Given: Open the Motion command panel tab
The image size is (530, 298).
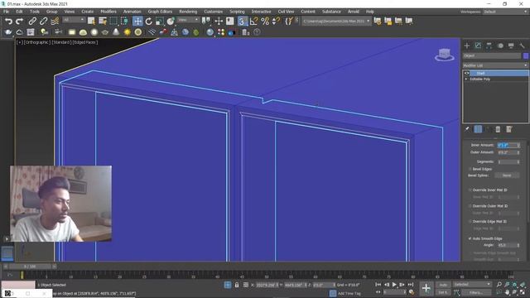Looking at the screenshot, I should (500, 46).
